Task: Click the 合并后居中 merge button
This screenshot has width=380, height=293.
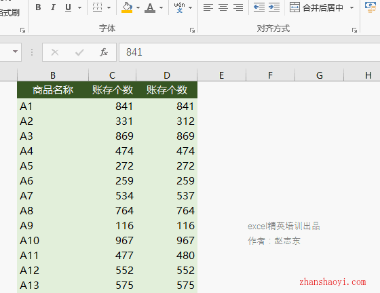Action: click(316, 7)
